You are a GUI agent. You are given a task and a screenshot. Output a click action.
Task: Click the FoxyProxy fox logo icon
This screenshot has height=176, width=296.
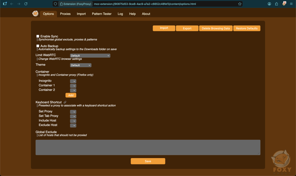point(35,14)
